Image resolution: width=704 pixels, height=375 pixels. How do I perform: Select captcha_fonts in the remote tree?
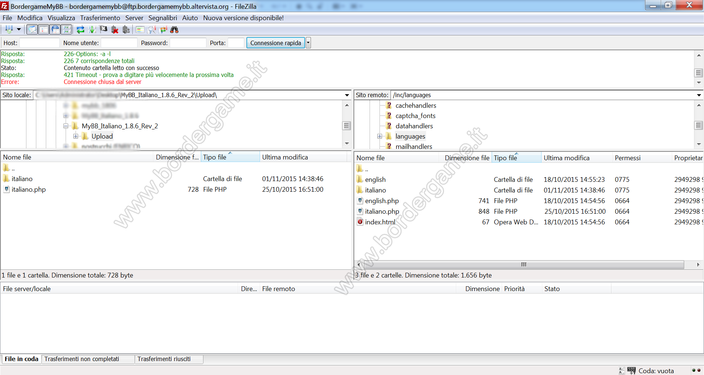click(415, 116)
